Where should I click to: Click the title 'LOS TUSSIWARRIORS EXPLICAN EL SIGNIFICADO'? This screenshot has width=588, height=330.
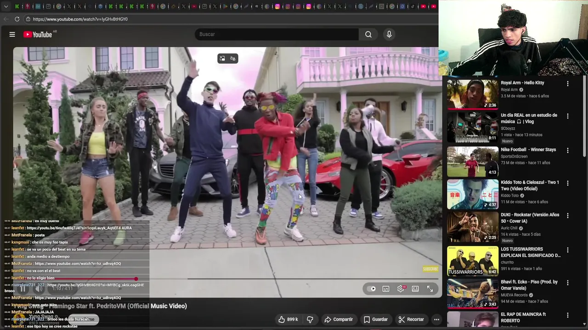[x=531, y=252]
